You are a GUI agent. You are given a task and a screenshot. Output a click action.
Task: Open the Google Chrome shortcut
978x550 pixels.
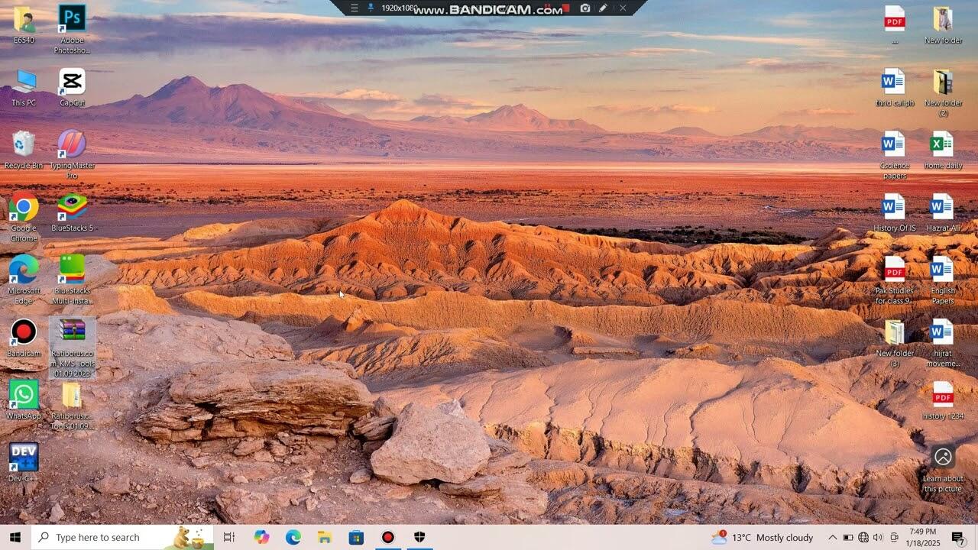click(24, 208)
